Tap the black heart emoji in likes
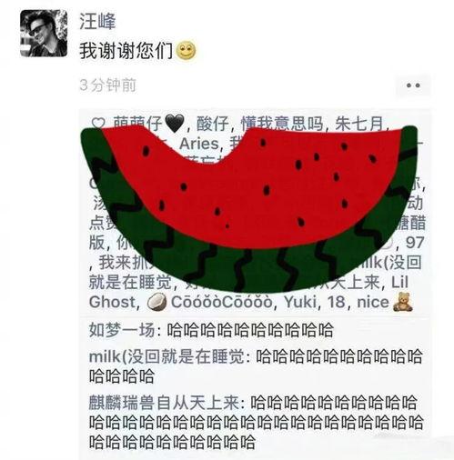454x460 pixels. (174, 124)
